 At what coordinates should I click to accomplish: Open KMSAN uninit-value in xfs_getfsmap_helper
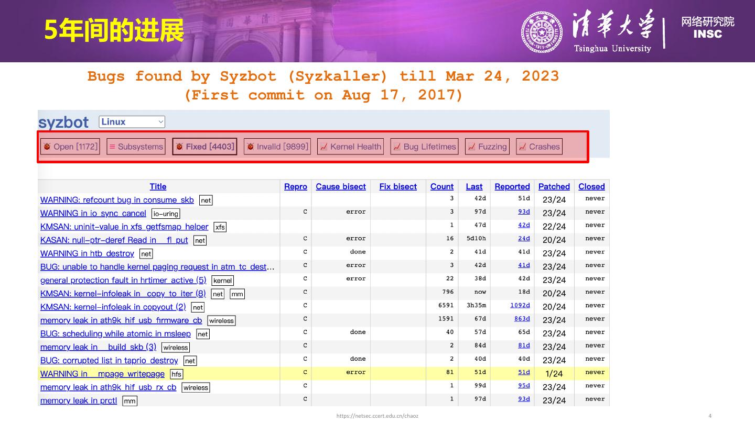(x=124, y=227)
